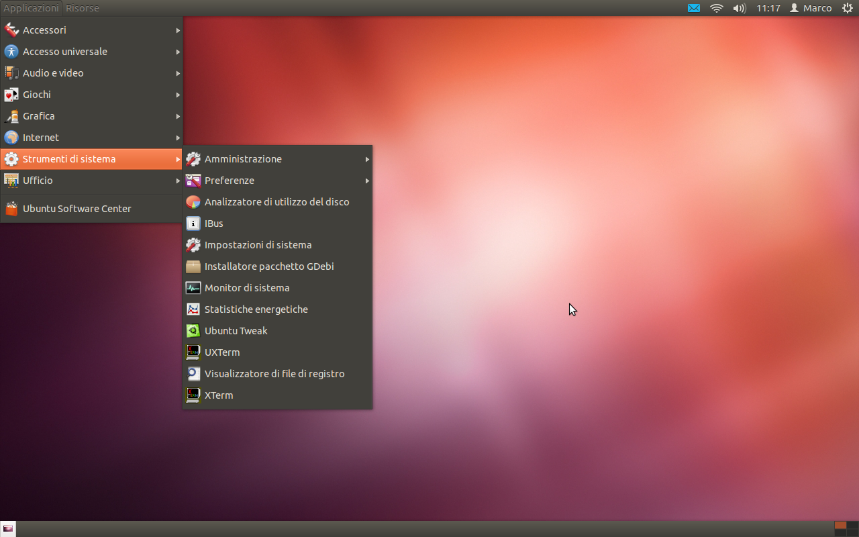Screen dimensions: 859x537
Task: Open Impostazioni di sistema label
Action: (258, 245)
